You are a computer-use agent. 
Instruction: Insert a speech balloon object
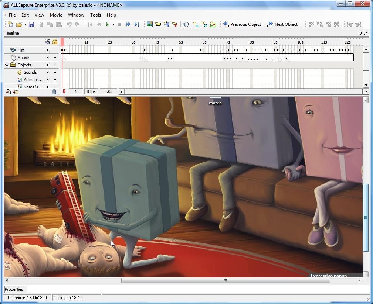pos(166,24)
